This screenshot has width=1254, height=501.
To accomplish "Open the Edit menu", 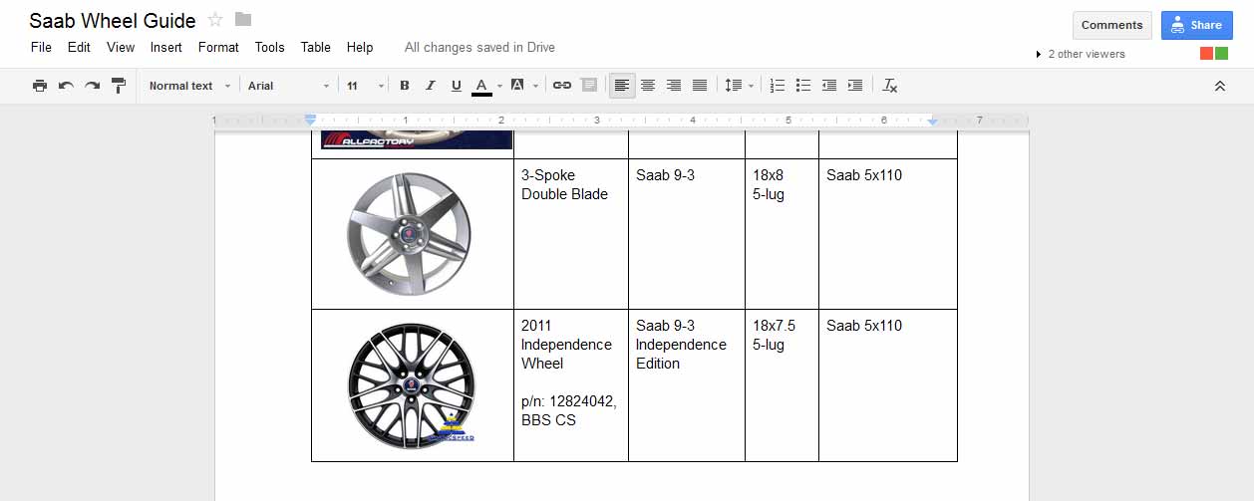I will (79, 47).
